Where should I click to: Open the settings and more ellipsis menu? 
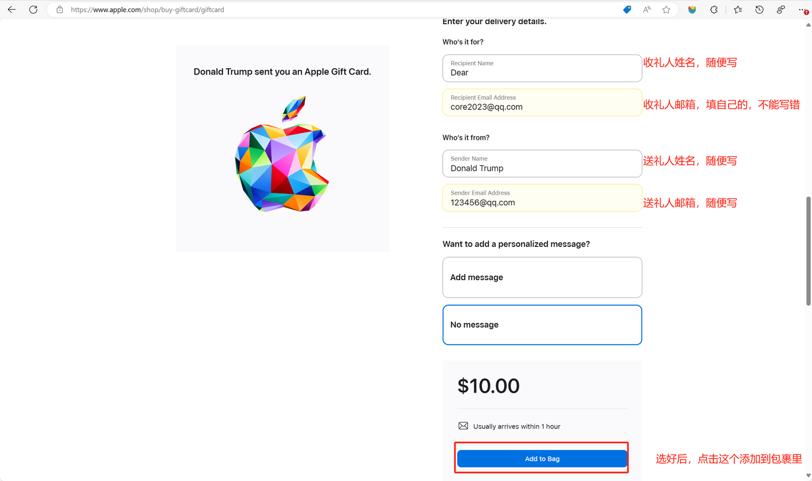pos(802,10)
